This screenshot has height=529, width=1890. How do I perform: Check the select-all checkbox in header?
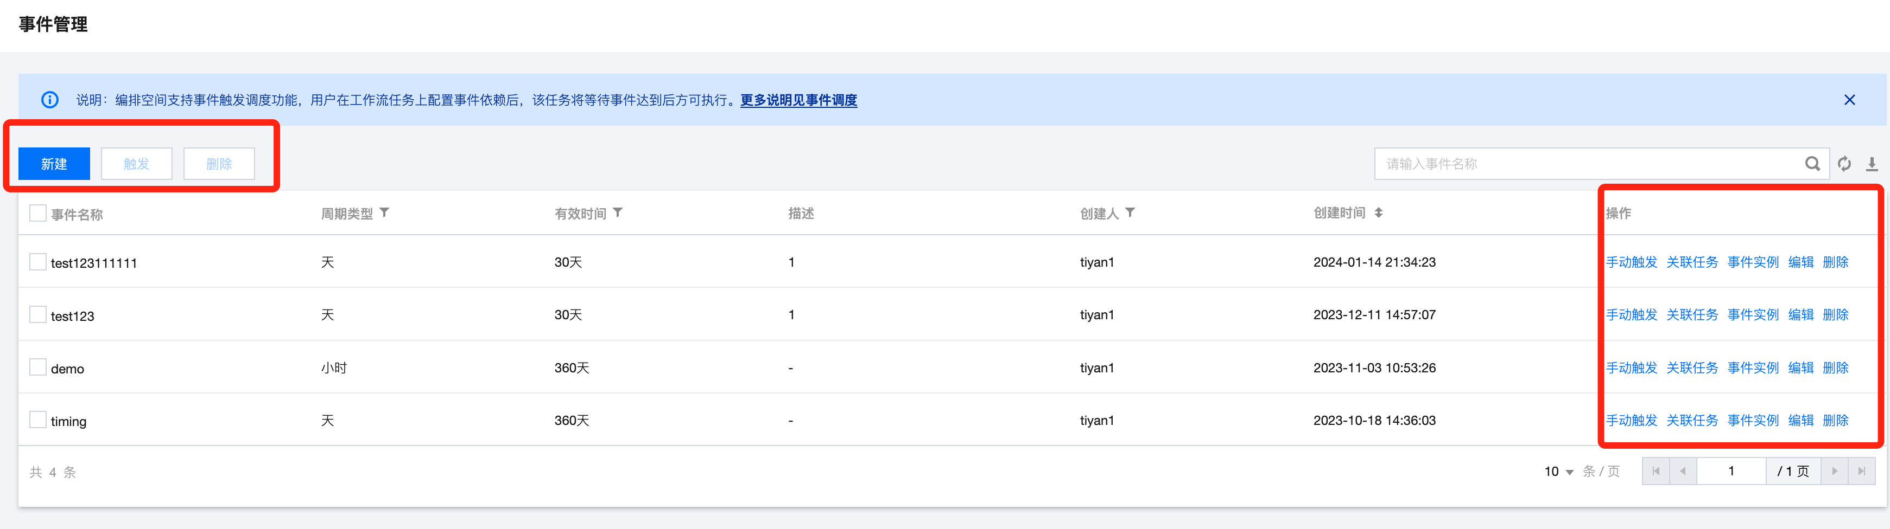(x=37, y=213)
